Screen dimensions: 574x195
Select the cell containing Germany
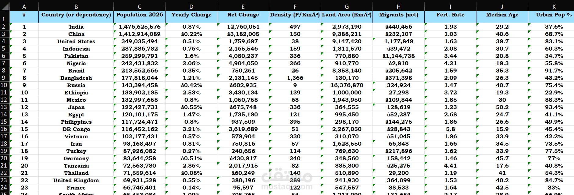click(x=76, y=158)
